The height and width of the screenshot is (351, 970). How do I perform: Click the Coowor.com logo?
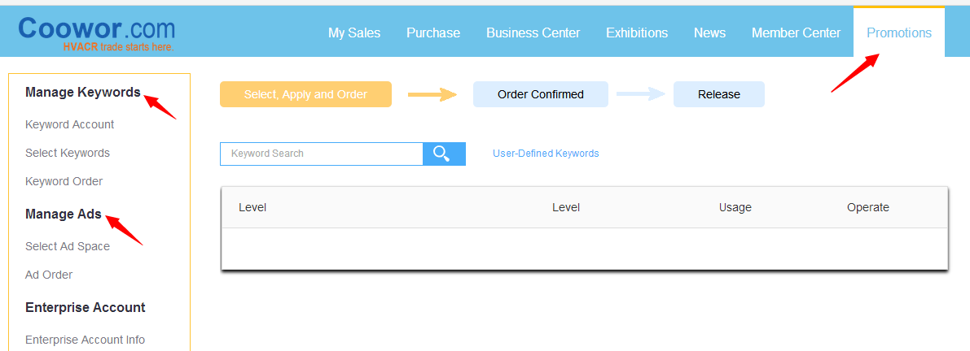(x=96, y=32)
